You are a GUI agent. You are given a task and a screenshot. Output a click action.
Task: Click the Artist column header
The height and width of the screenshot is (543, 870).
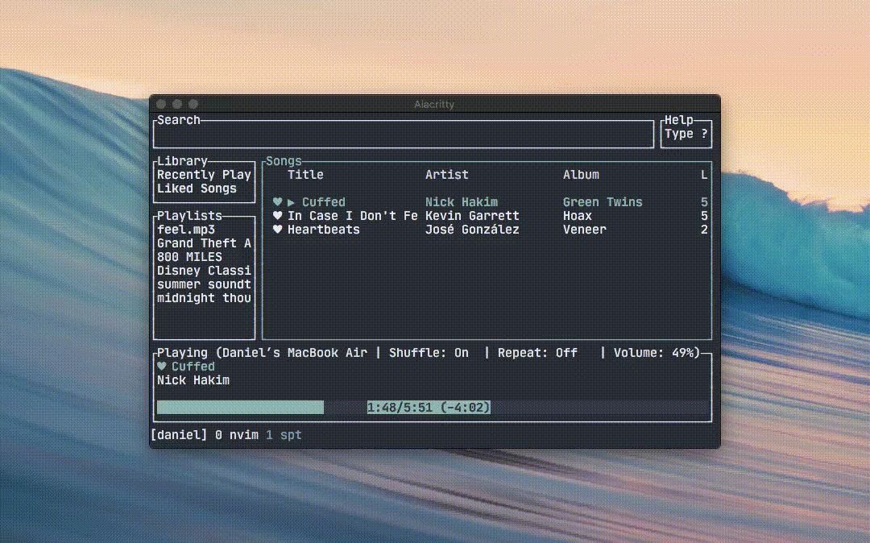coord(446,175)
